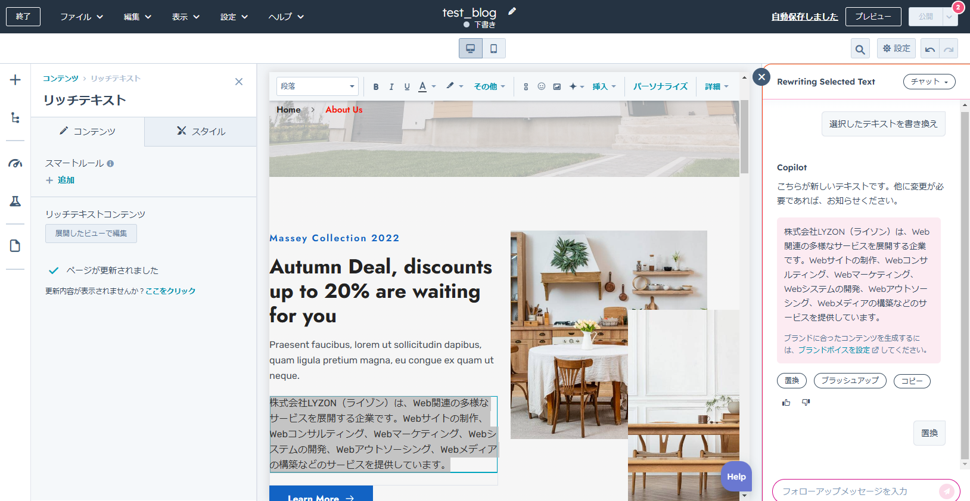Click the insert link icon
This screenshot has width=970, height=501.
point(526,87)
